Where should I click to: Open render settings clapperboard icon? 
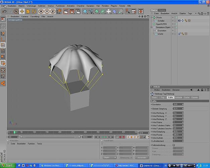coord(78,11)
